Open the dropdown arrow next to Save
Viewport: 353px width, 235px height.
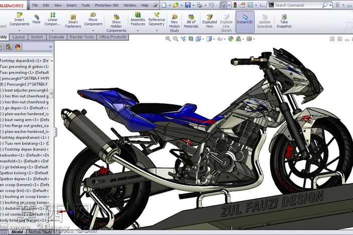pos(194,5)
